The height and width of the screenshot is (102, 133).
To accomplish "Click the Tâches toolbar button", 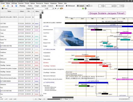I will point(30,6).
